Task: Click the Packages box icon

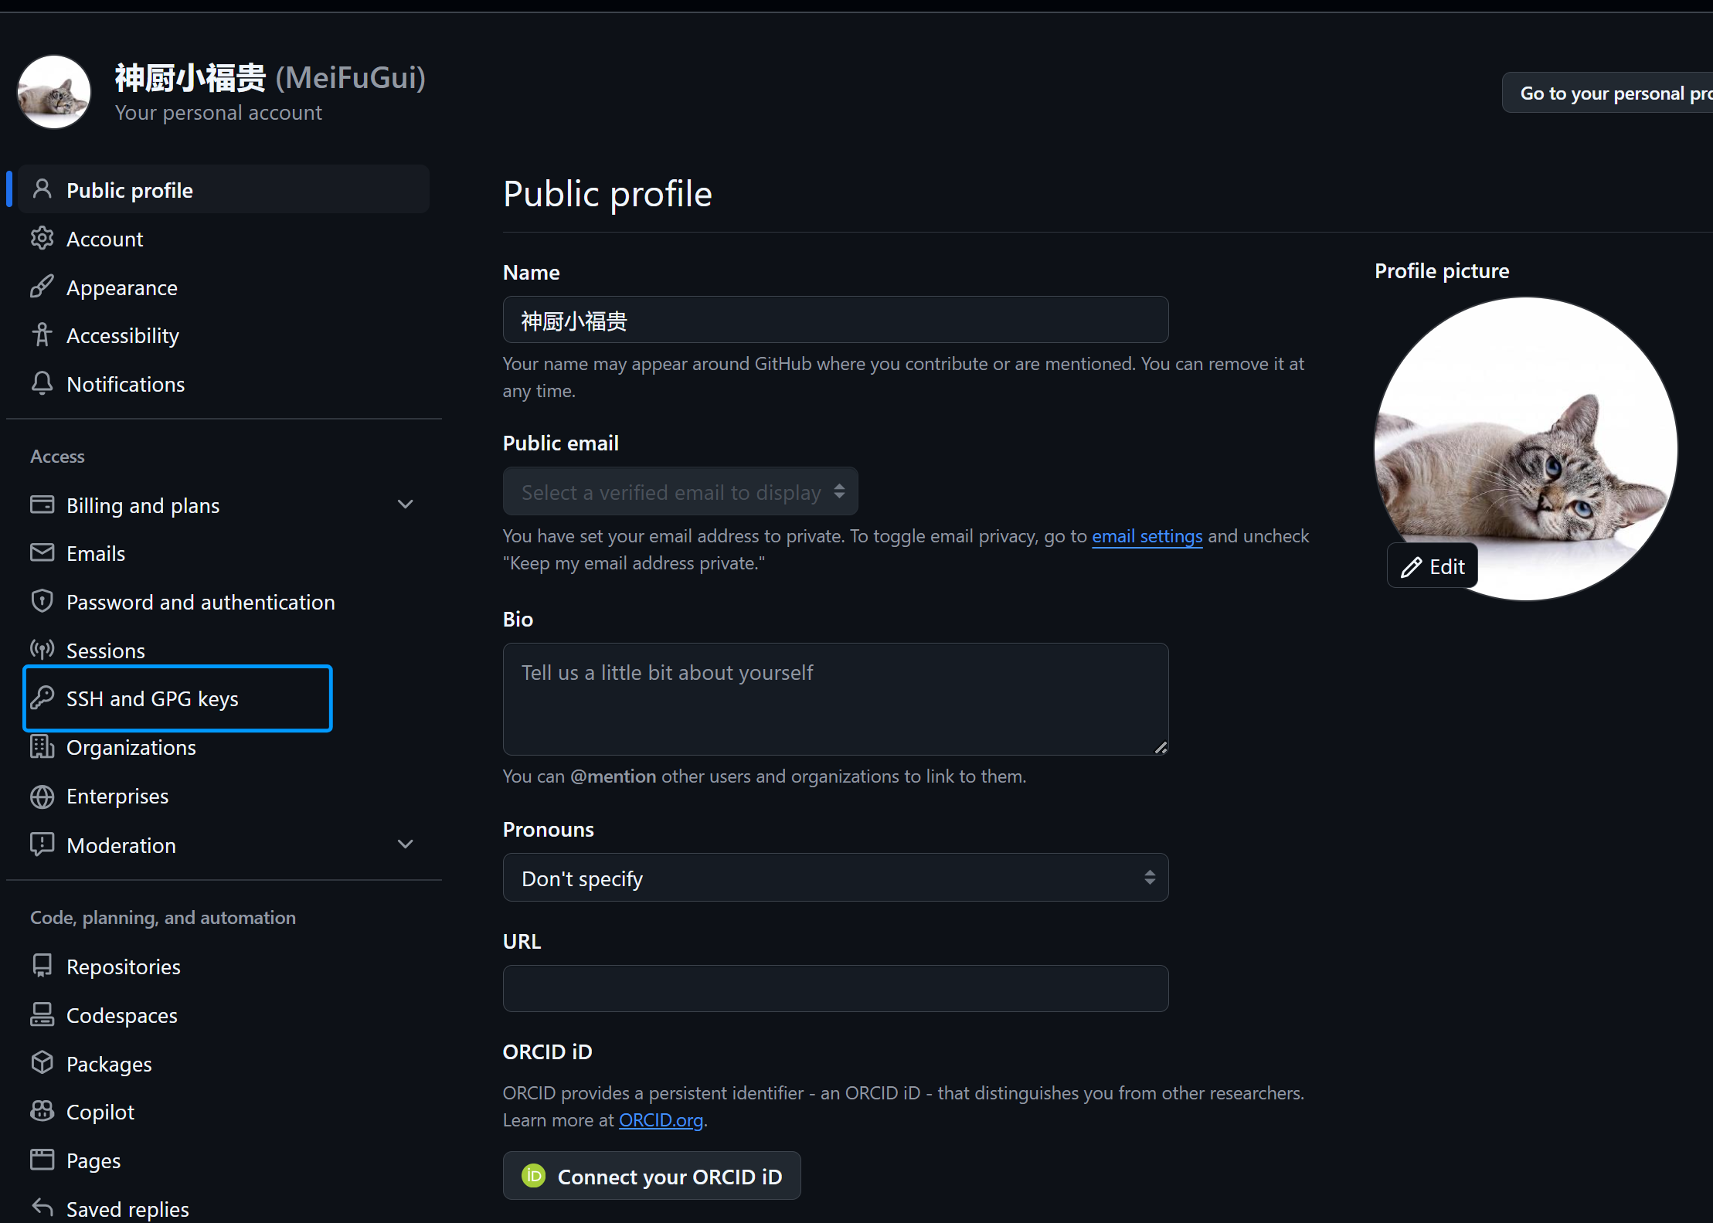Action: [42, 1064]
